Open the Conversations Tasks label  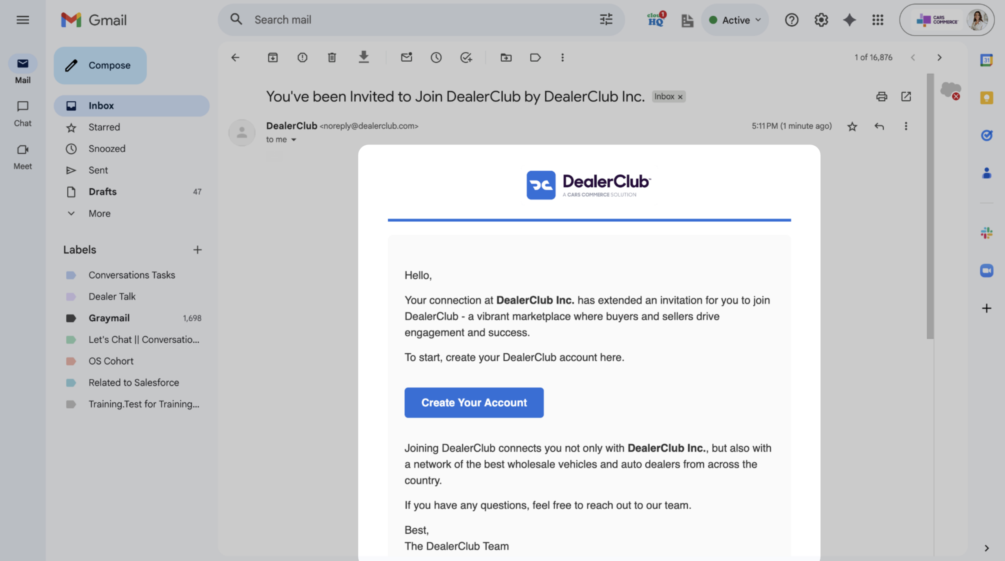[x=132, y=275]
